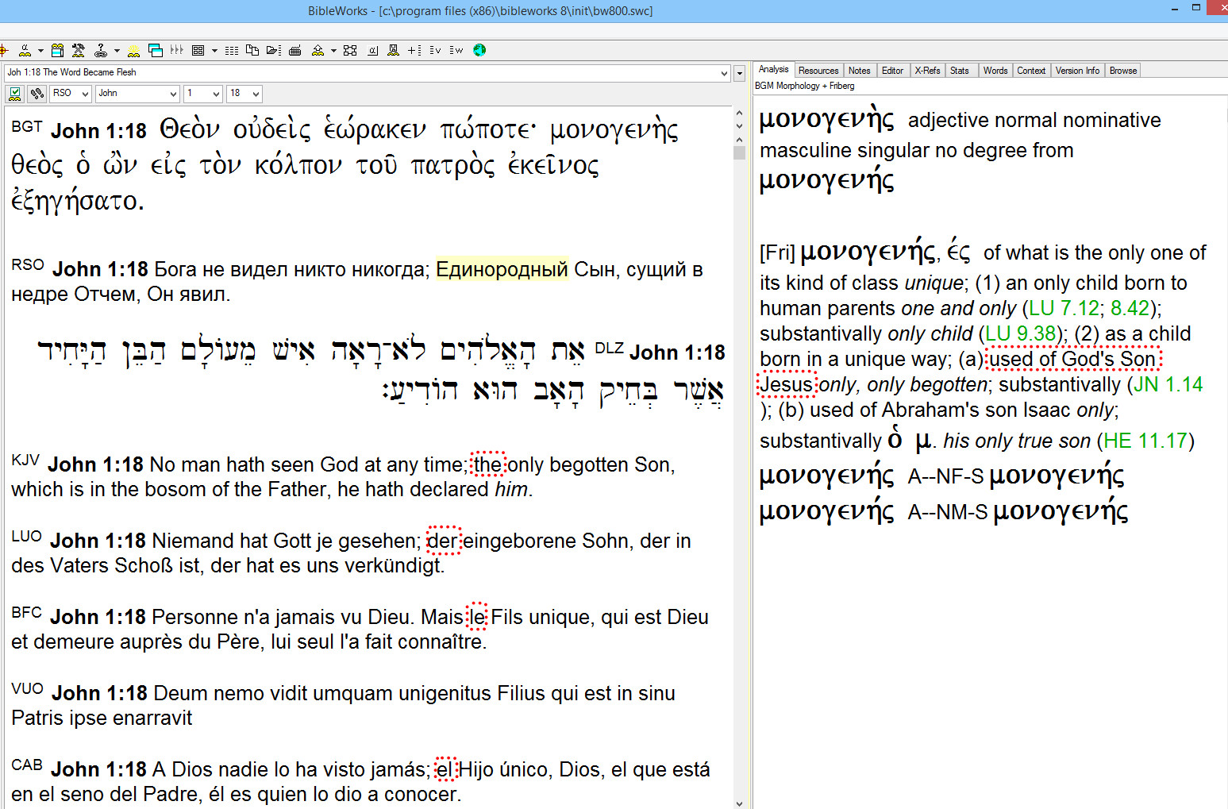Viewport: 1228px width, 809px height.
Task: Click the keyboard toolbar icon
Action: 294,50
